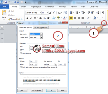Open the font size dropdown showing 11
This screenshot has width=108, height=94.
click(47, 13)
